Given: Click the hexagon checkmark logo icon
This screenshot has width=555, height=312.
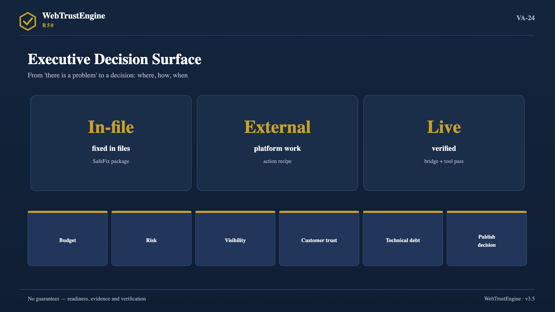Looking at the screenshot, I should (x=28, y=21).
